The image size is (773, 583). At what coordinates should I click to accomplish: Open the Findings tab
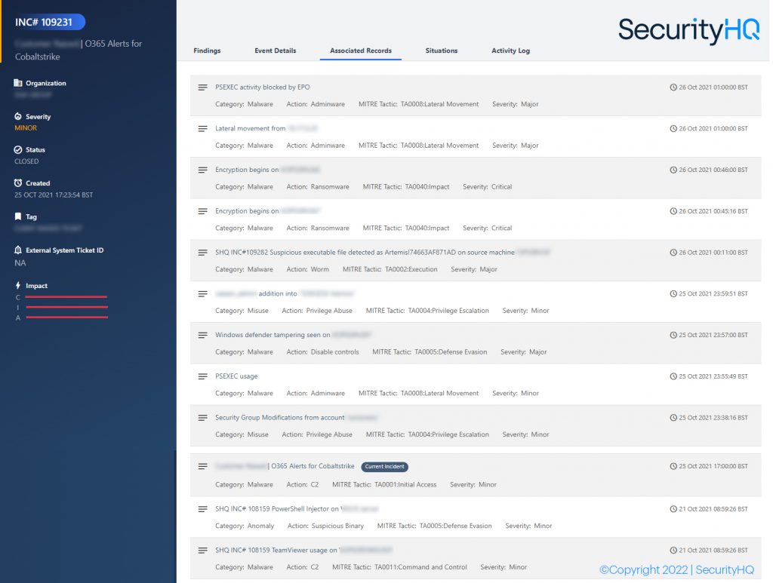pos(207,51)
